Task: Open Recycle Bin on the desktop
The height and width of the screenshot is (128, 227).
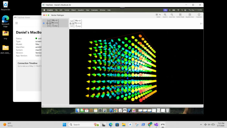Action: pos(6,6)
